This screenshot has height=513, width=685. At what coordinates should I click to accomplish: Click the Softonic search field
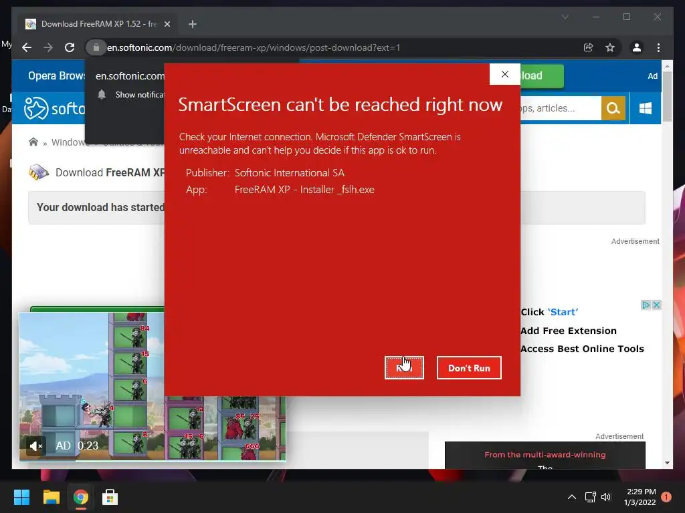561,108
